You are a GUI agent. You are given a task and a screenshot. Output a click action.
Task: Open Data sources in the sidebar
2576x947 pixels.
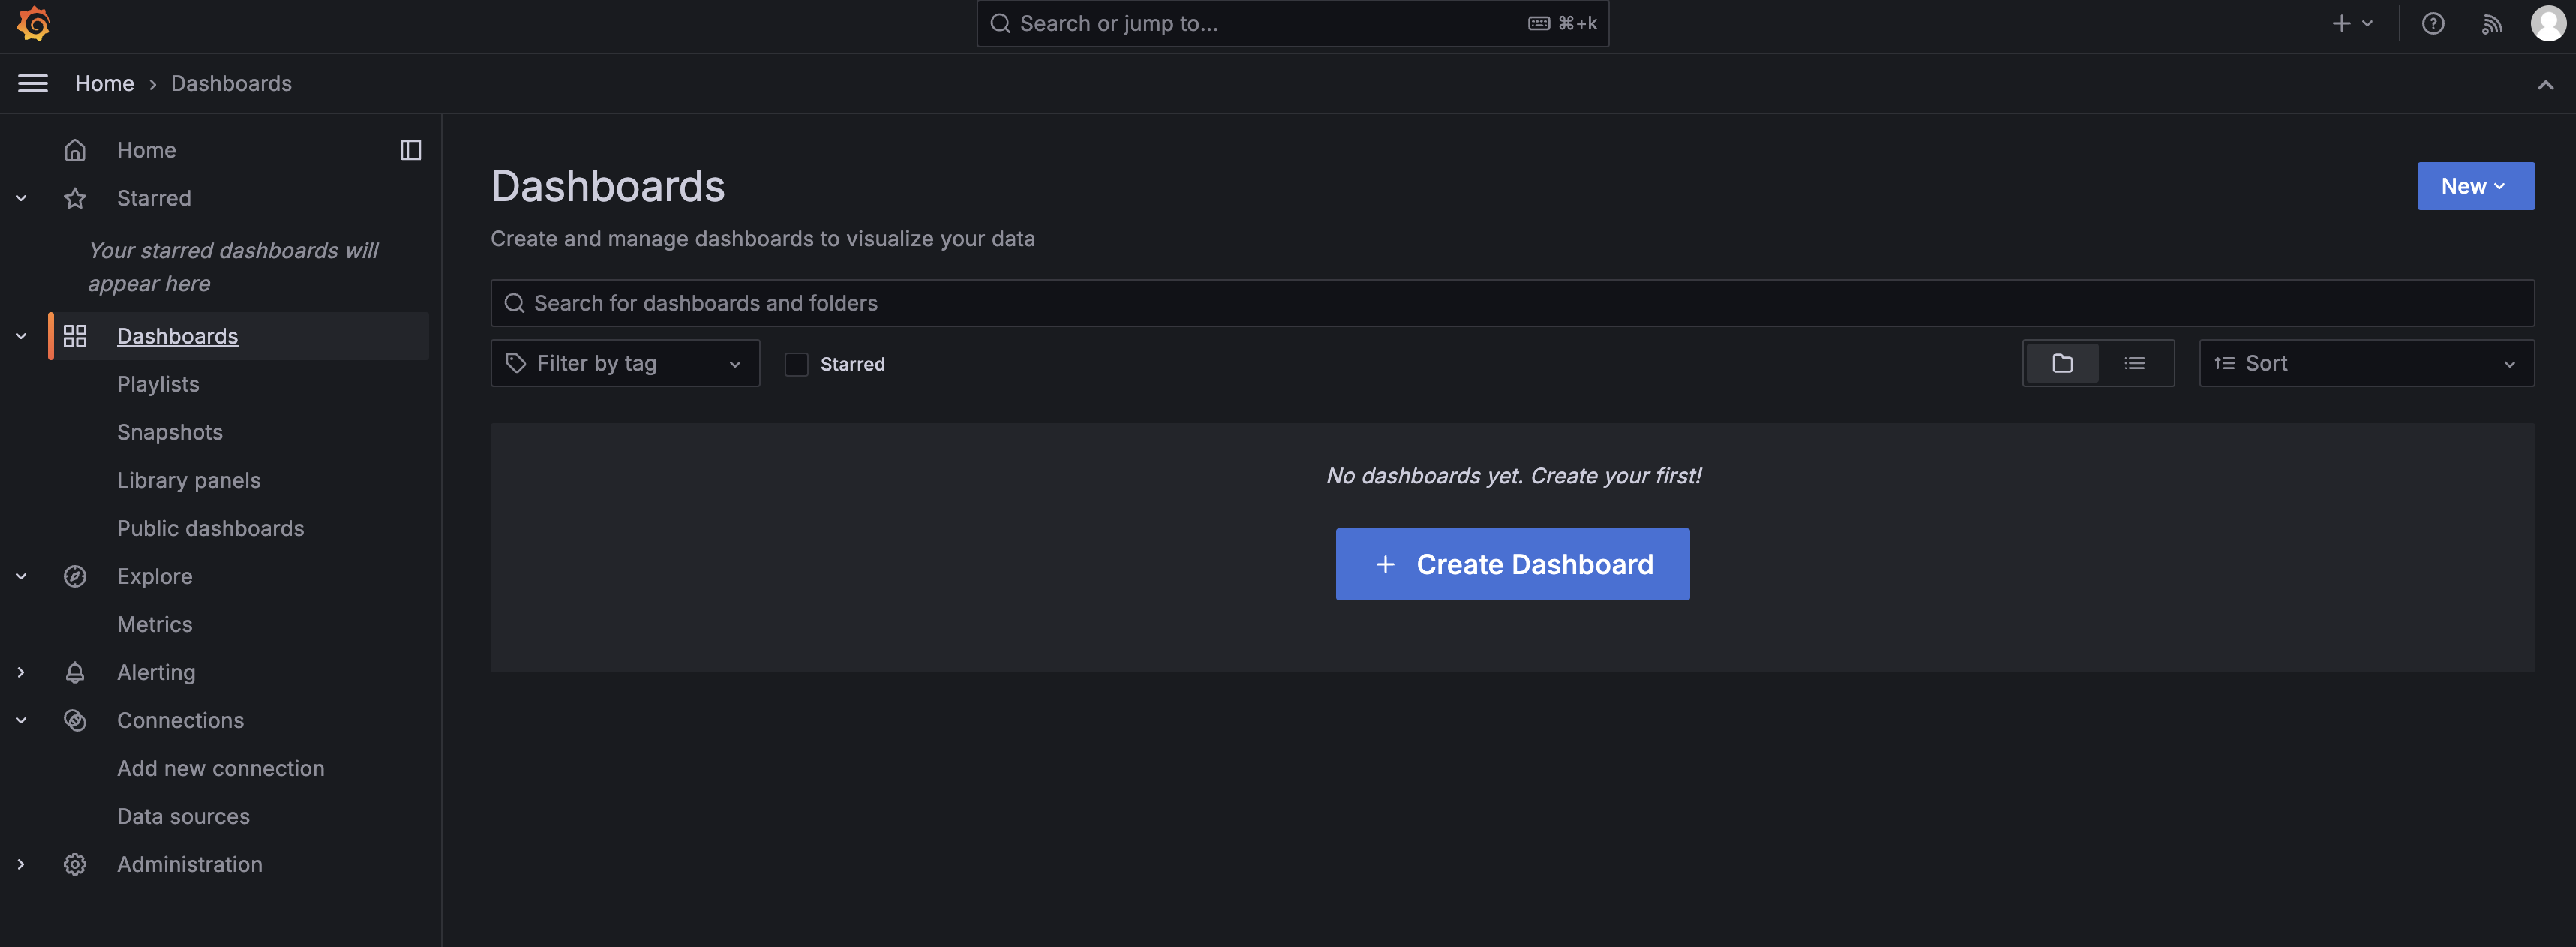[183, 816]
